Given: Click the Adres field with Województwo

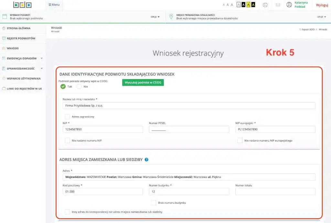Looking at the screenshot, I should pos(189,177).
